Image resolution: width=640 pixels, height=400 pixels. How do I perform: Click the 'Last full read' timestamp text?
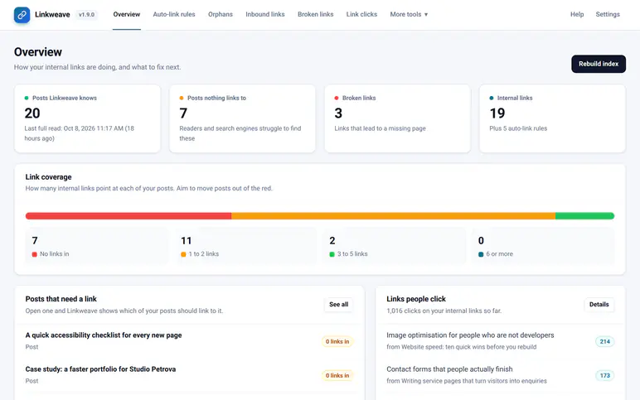(80, 133)
